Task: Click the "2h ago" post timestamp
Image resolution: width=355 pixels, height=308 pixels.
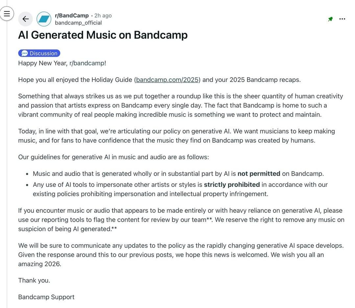Action: (x=103, y=15)
